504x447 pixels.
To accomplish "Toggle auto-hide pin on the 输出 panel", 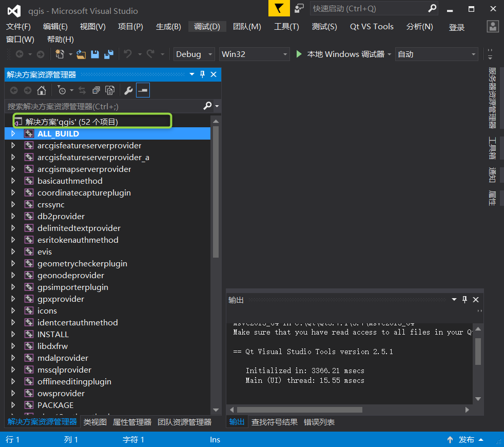I will [464, 299].
